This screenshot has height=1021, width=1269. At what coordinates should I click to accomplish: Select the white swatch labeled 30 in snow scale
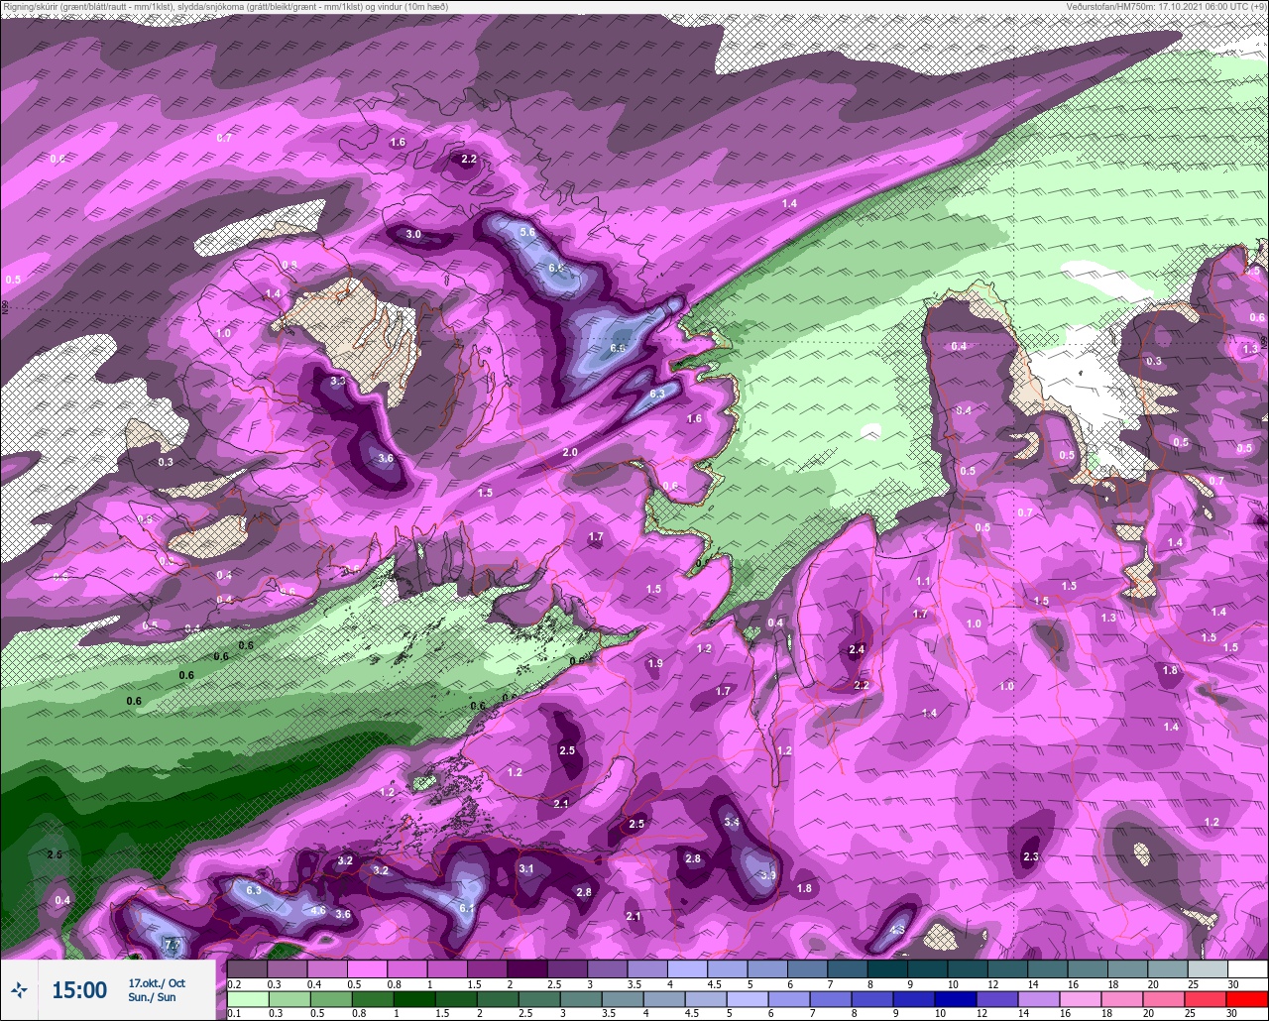(1248, 967)
